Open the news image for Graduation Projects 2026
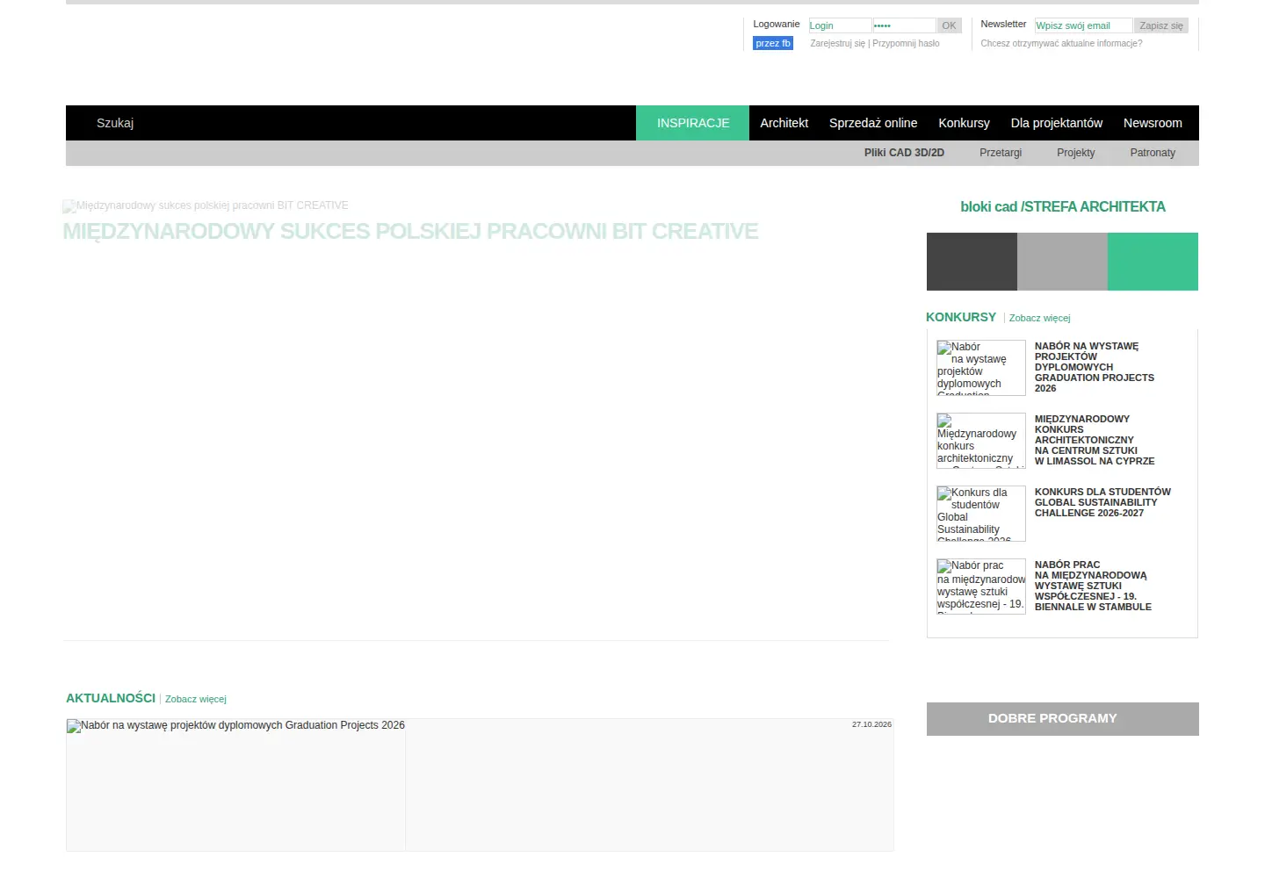 tap(235, 785)
